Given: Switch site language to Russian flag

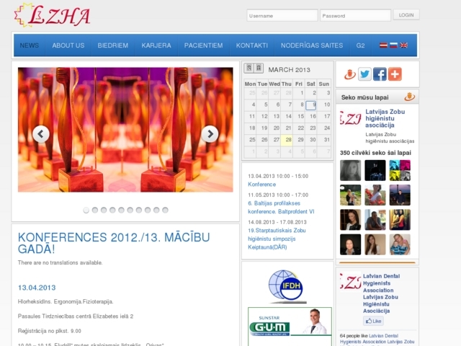Looking at the screenshot, I should (393, 45).
